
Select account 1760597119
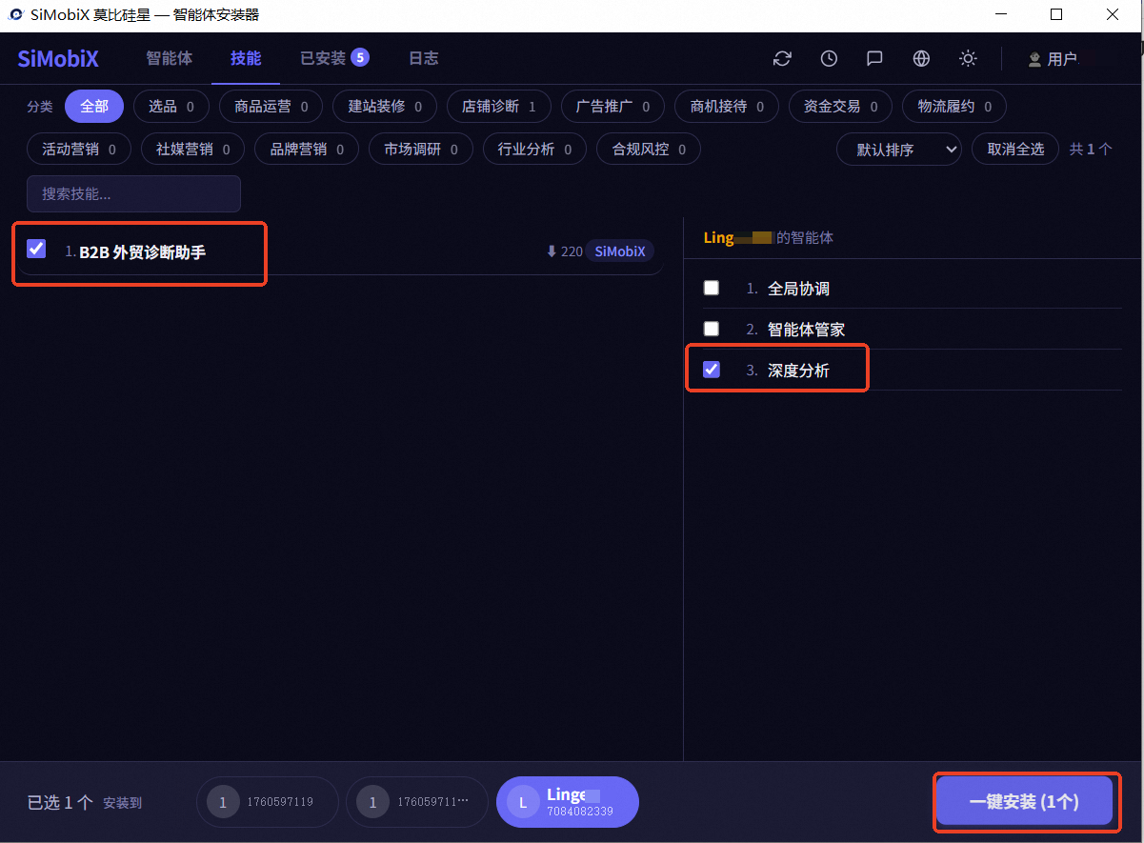(x=268, y=802)
